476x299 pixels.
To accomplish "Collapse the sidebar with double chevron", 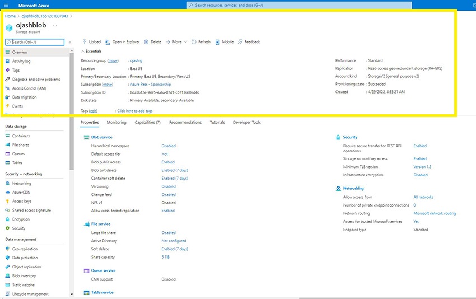I will point(70,42).
